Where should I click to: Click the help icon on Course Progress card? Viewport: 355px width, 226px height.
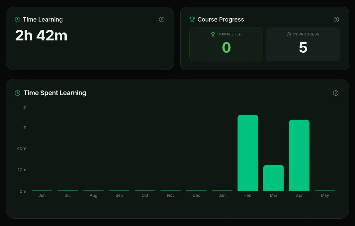[336, 20]
